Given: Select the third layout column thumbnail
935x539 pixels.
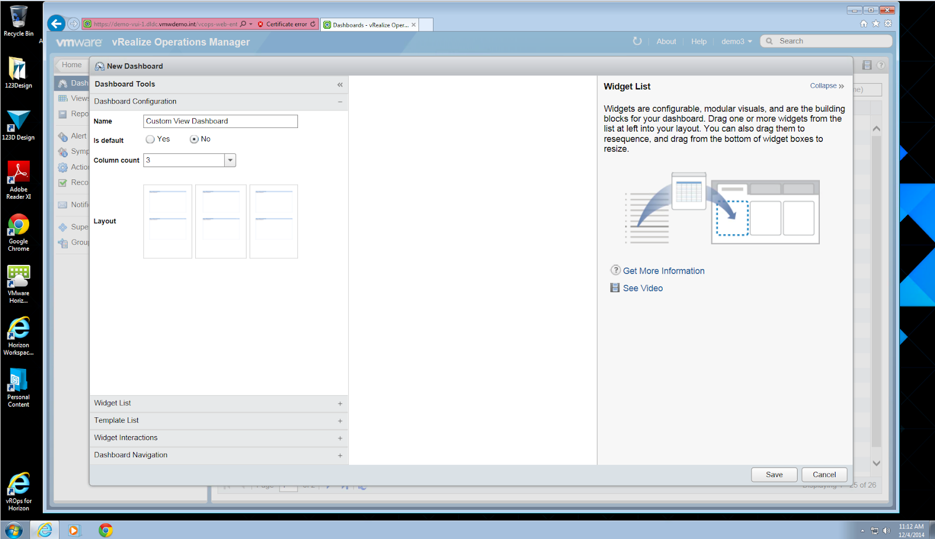Looking at the screenshot, I should click(273, 222).
